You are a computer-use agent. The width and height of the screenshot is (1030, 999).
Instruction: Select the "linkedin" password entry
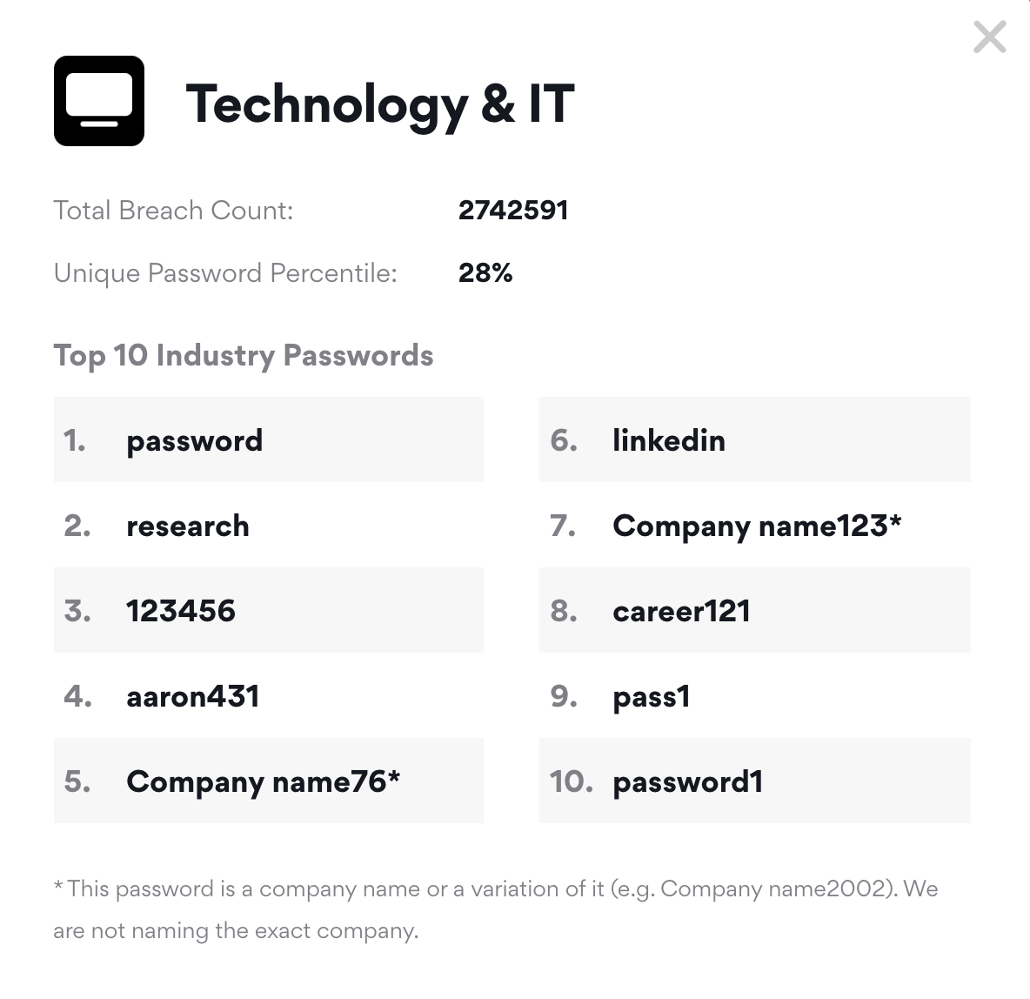click(668, 440)
